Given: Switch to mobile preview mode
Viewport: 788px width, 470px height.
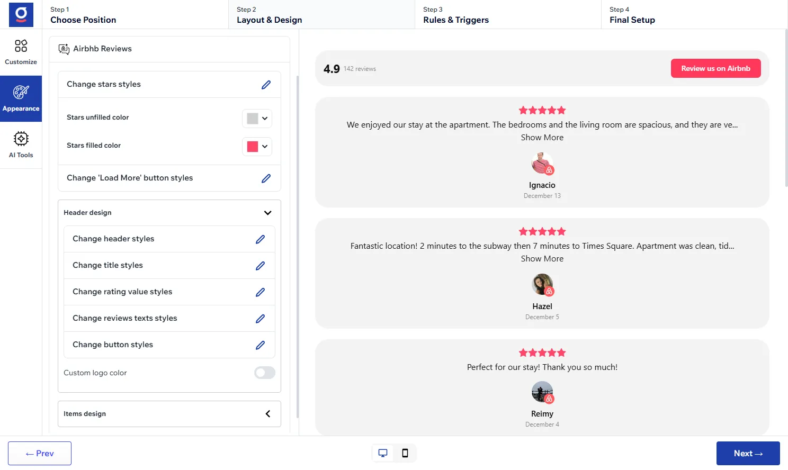Looking at the screenshot, I should [x=405, y=453].
